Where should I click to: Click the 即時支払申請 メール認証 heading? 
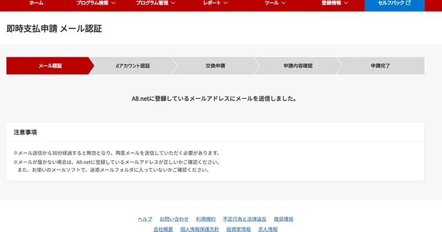coord(54,29)
